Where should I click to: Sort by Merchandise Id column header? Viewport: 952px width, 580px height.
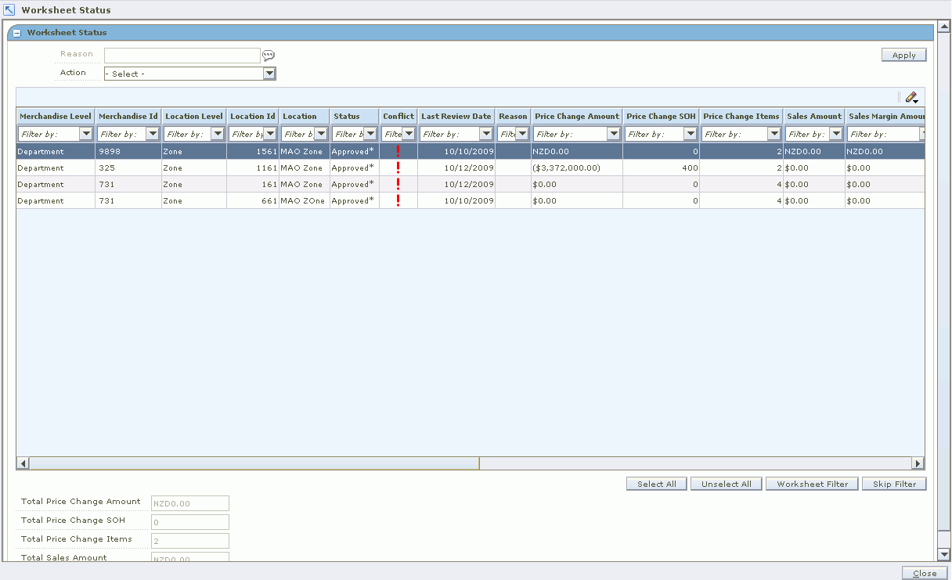[128, 116]
